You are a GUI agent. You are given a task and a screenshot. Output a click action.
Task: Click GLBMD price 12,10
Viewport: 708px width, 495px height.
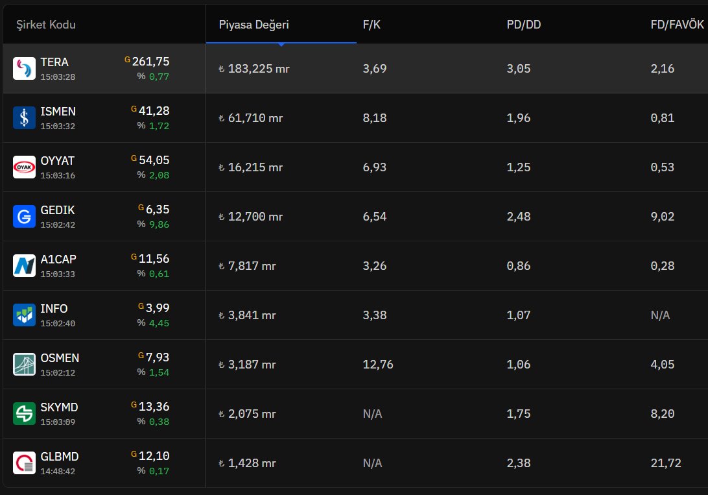tap(154, 455)
